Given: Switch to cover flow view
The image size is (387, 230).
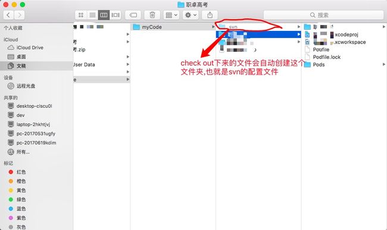Looking at the screenshot, I should tap(116, 15).
